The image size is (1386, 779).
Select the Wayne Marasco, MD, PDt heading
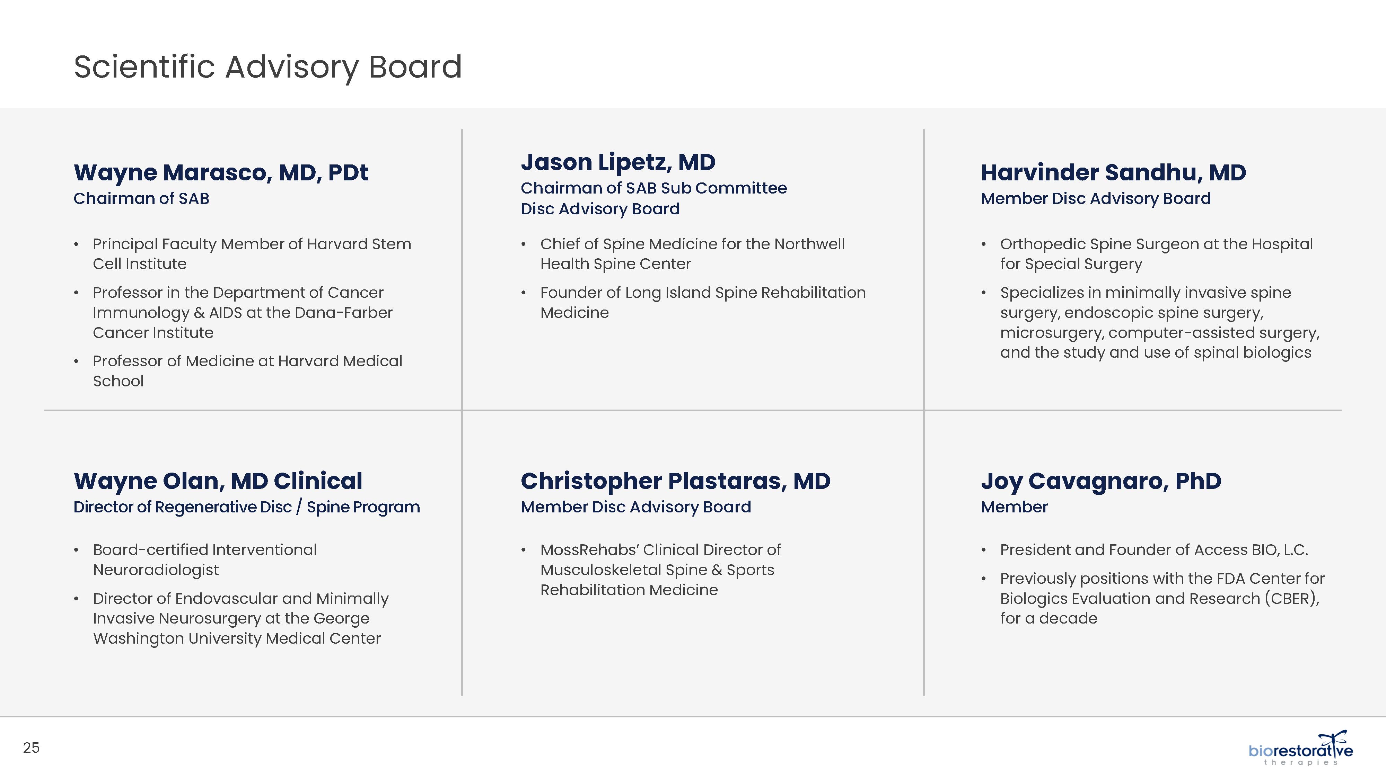click(x=221, y=172)
